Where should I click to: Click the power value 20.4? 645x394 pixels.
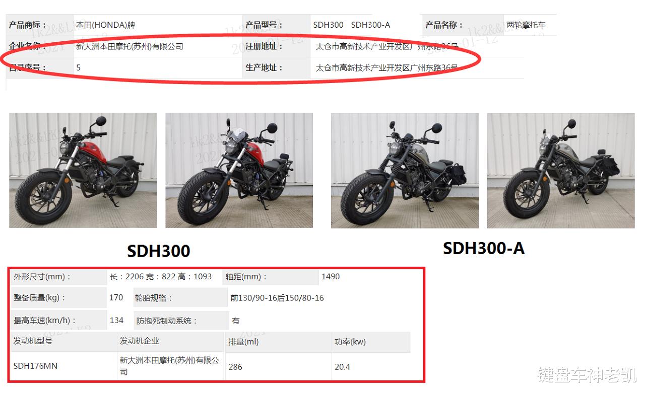(x=342, y=367)
